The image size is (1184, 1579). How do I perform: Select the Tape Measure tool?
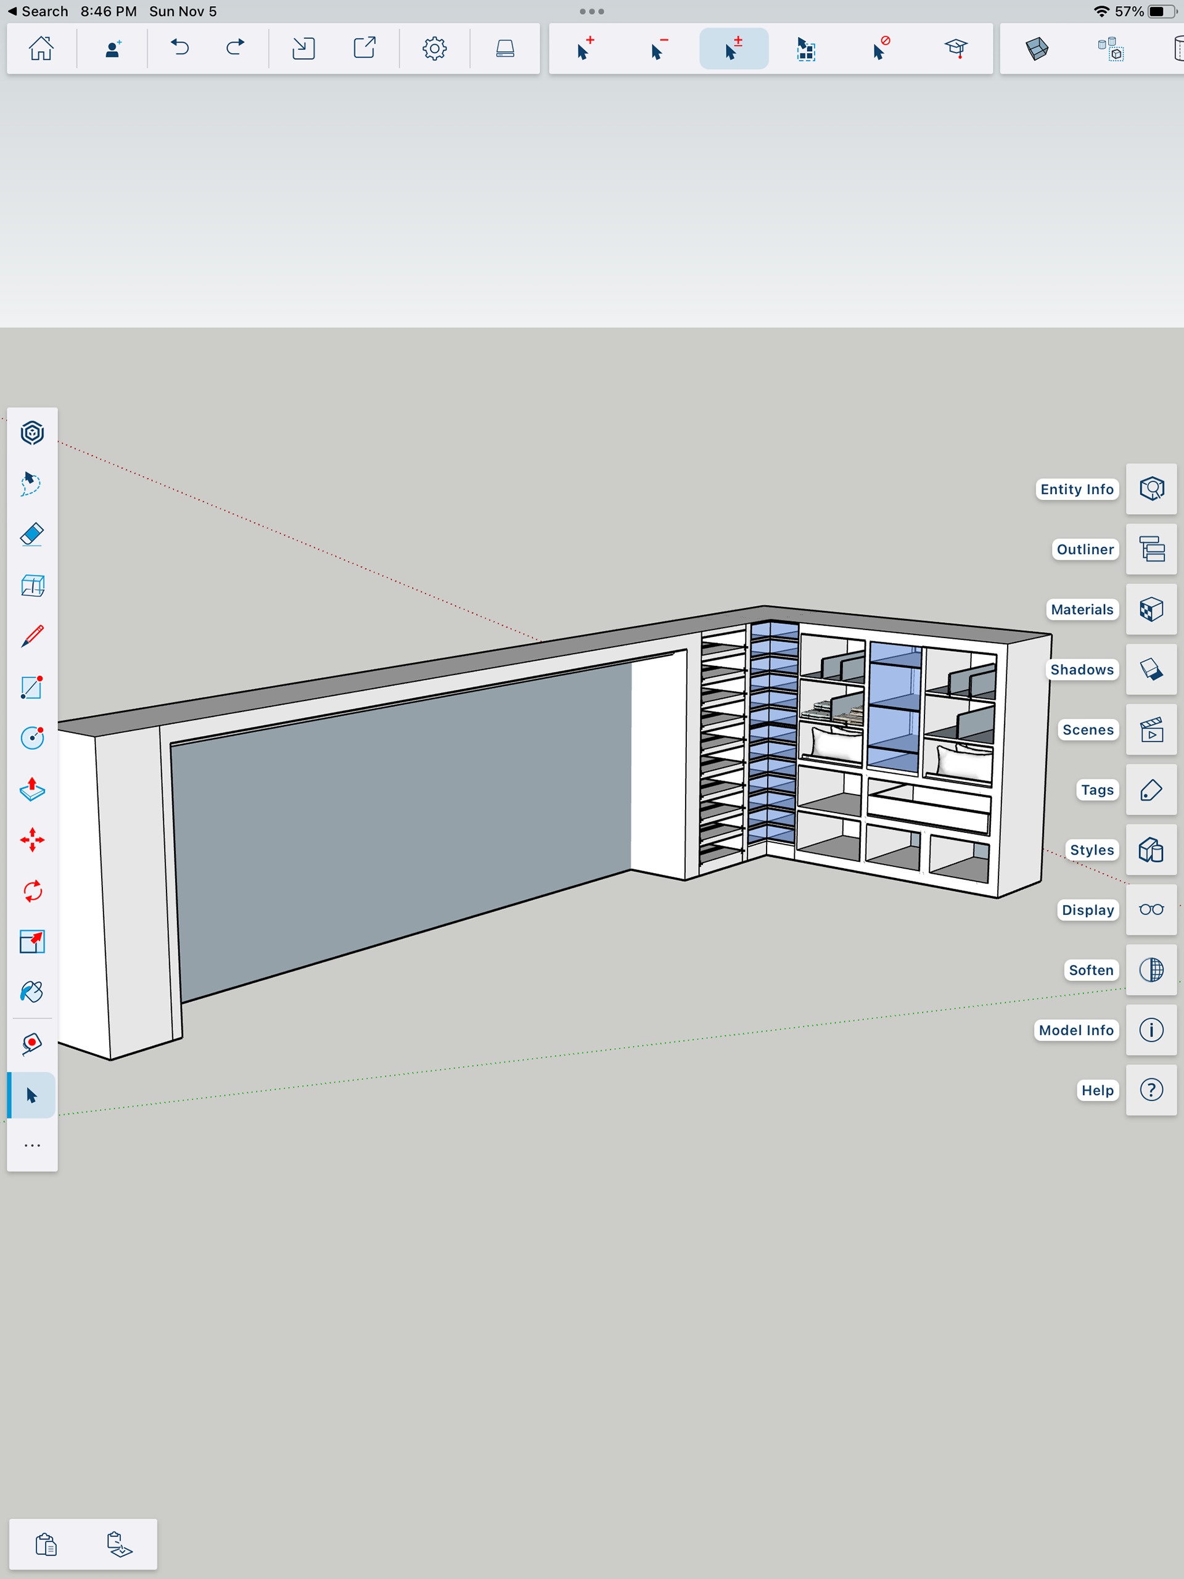click(32, 1044)
